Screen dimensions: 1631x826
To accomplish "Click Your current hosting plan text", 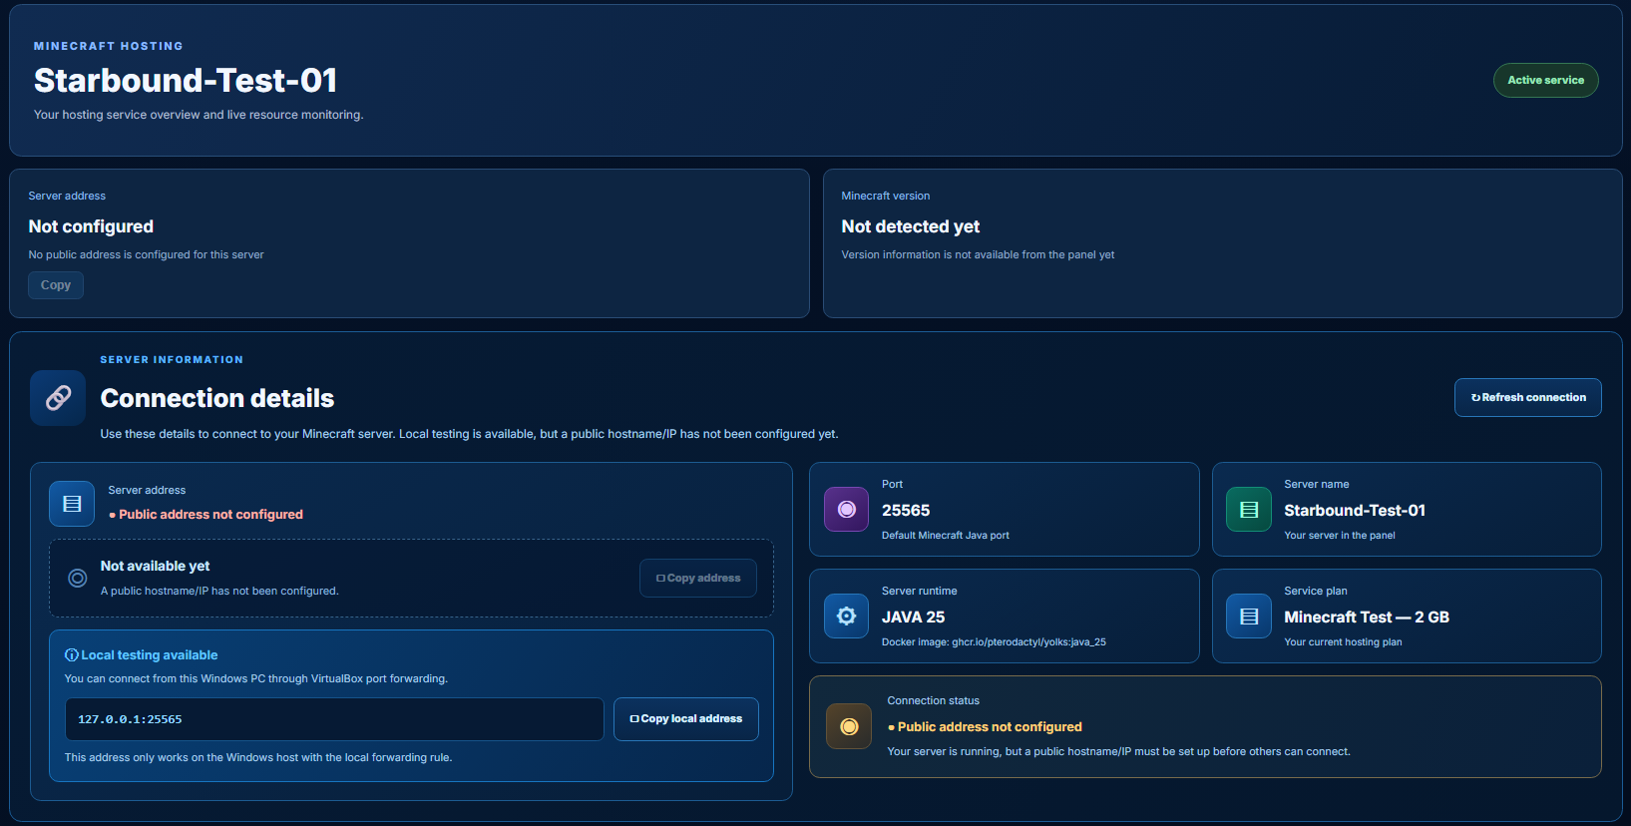I will (x=1343, y=642).
